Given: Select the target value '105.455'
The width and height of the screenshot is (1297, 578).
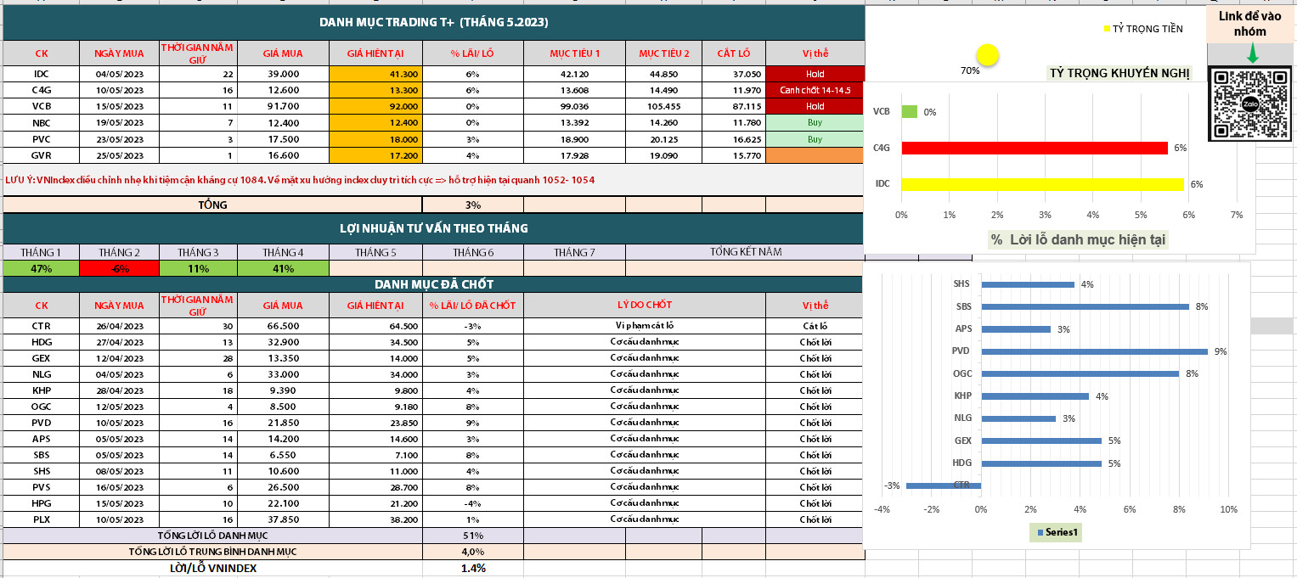Looking at the screenshot, I should pyautogui.click(x=663, y=106).
